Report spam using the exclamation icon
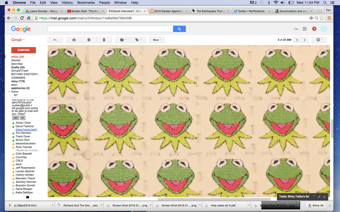 point(89,40)
